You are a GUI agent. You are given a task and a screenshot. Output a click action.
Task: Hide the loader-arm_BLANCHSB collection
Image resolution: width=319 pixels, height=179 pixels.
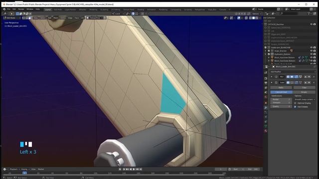pos(311,48)
